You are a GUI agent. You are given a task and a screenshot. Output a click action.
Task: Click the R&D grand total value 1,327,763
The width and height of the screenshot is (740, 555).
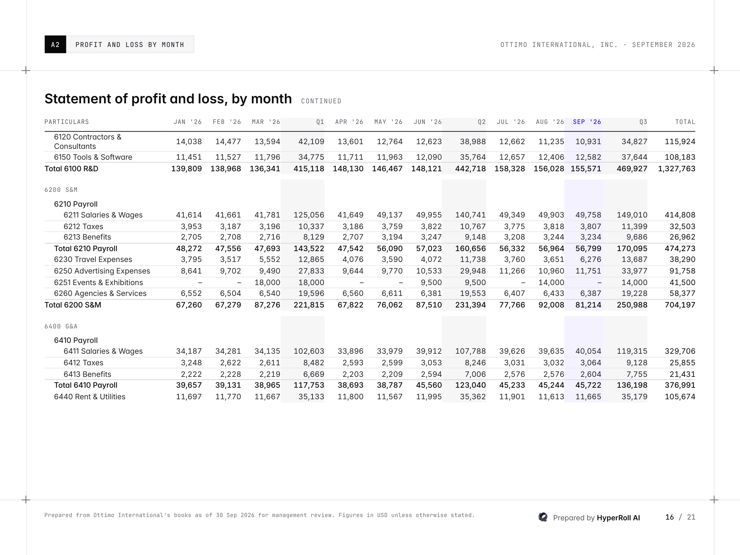click(x=676, y=169)
